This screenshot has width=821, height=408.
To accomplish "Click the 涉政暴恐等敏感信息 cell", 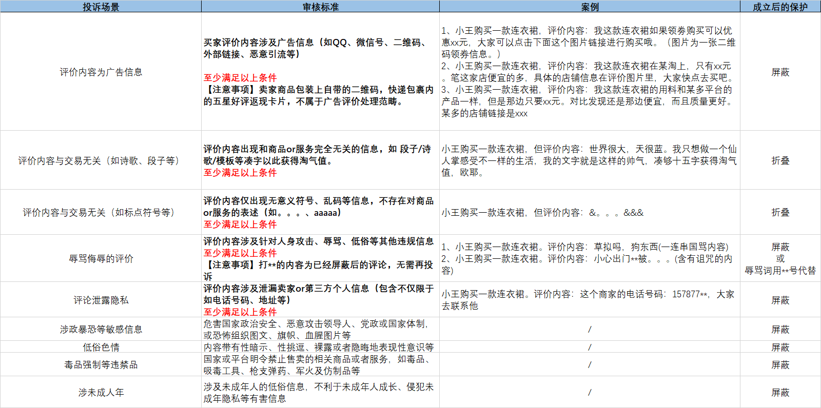I will (x=101, y=329).
